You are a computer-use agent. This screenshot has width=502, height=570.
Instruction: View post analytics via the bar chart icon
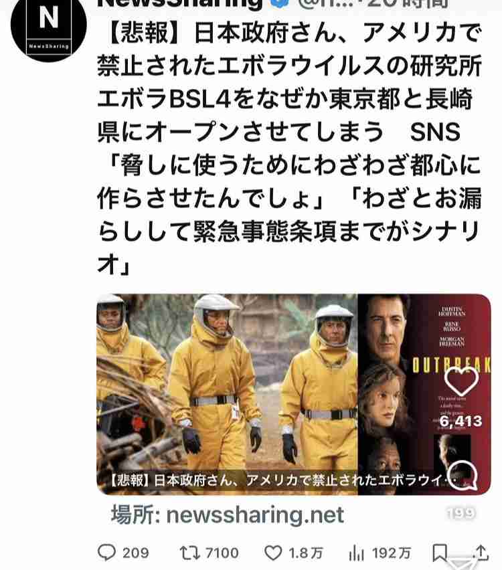click(356, 553)
